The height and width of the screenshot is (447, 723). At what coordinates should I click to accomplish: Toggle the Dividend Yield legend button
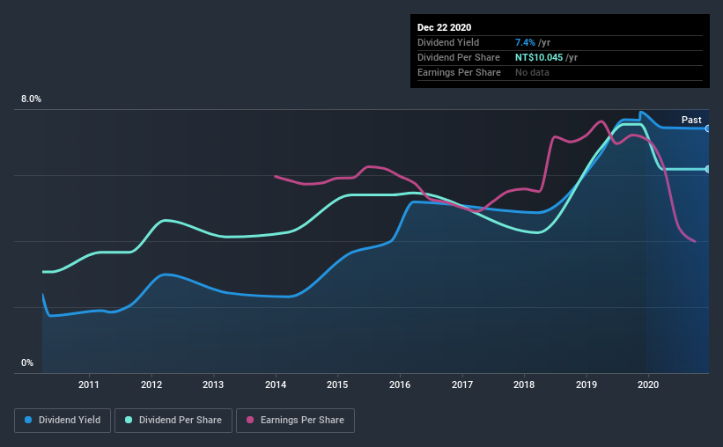[x=63, y=421]
